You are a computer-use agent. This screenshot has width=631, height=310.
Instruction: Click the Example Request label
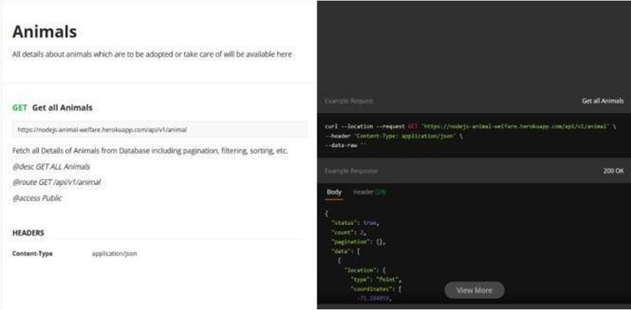click(349, 101)
